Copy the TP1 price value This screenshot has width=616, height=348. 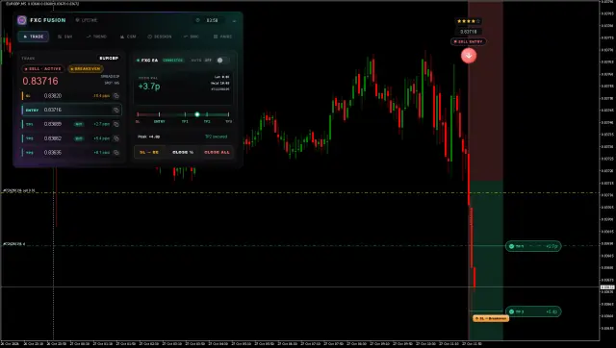[x=115, y=124]
